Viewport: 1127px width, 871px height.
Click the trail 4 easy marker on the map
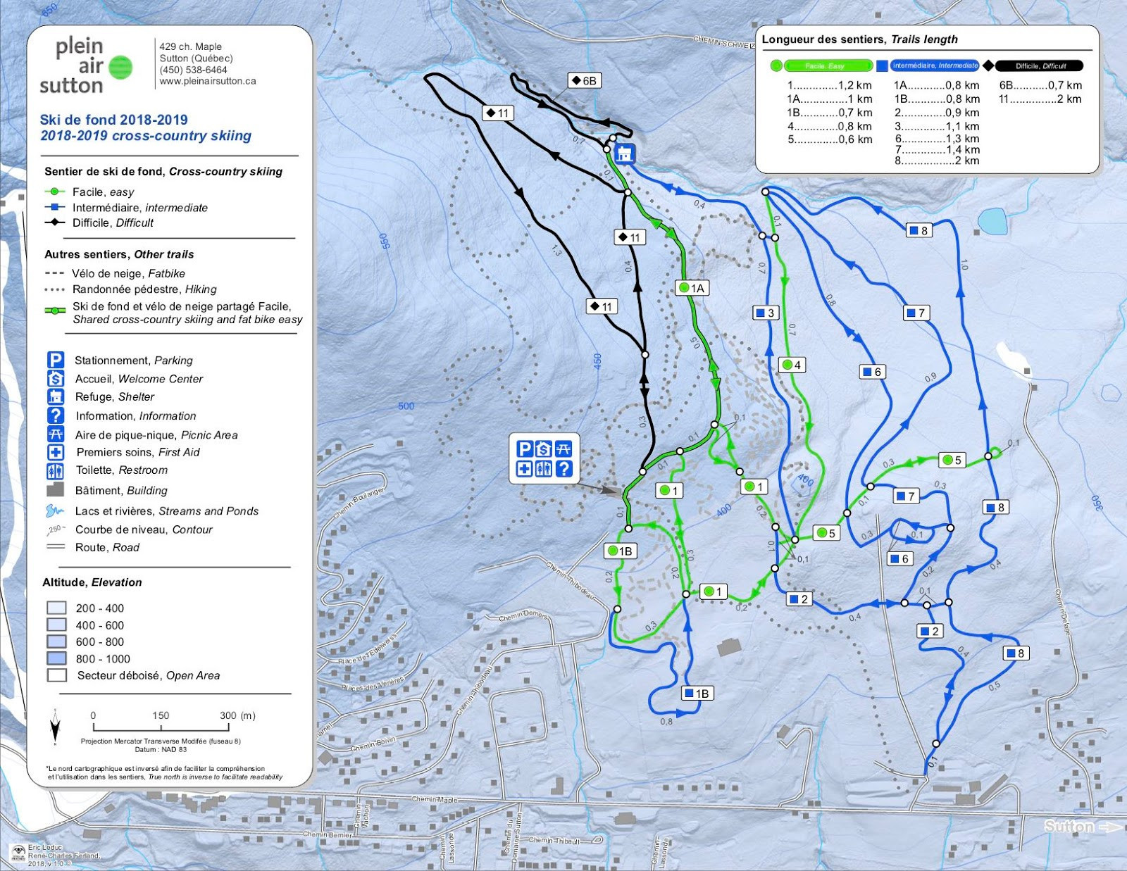coord(792,365)
